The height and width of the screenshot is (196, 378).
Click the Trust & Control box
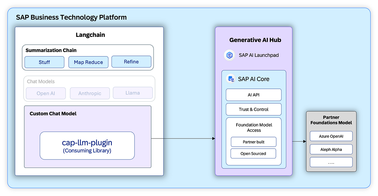click(254, 109)
